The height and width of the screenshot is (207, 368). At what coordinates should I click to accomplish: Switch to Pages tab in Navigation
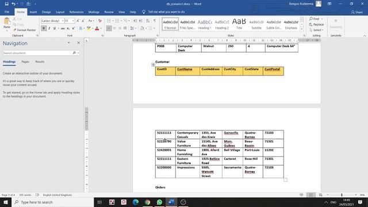(25, 62)
